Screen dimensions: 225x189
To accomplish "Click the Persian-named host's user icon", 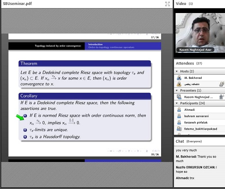I will 179,84.
